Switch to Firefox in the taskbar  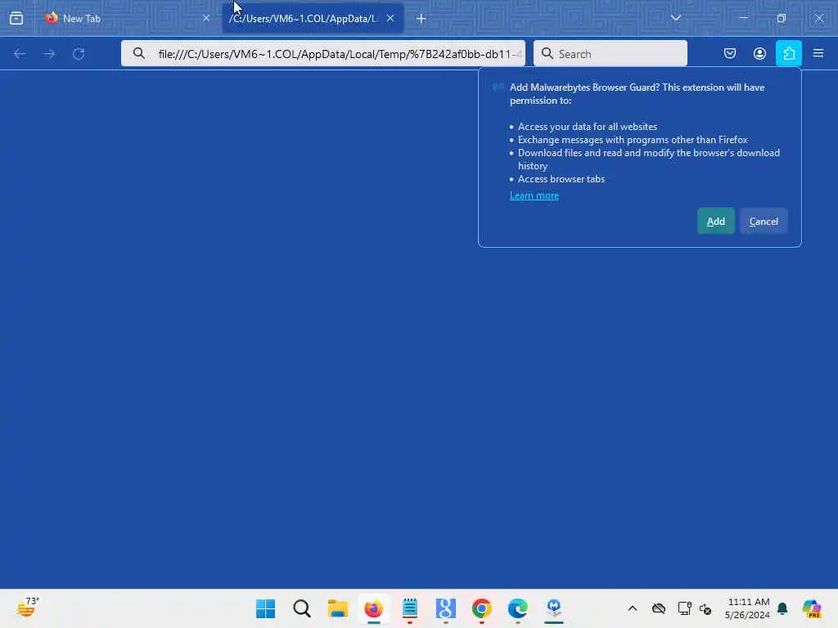point(373,608)
